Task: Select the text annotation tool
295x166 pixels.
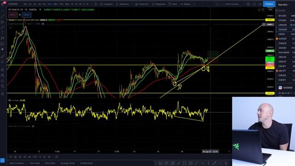Action: (x=2, y=33)
